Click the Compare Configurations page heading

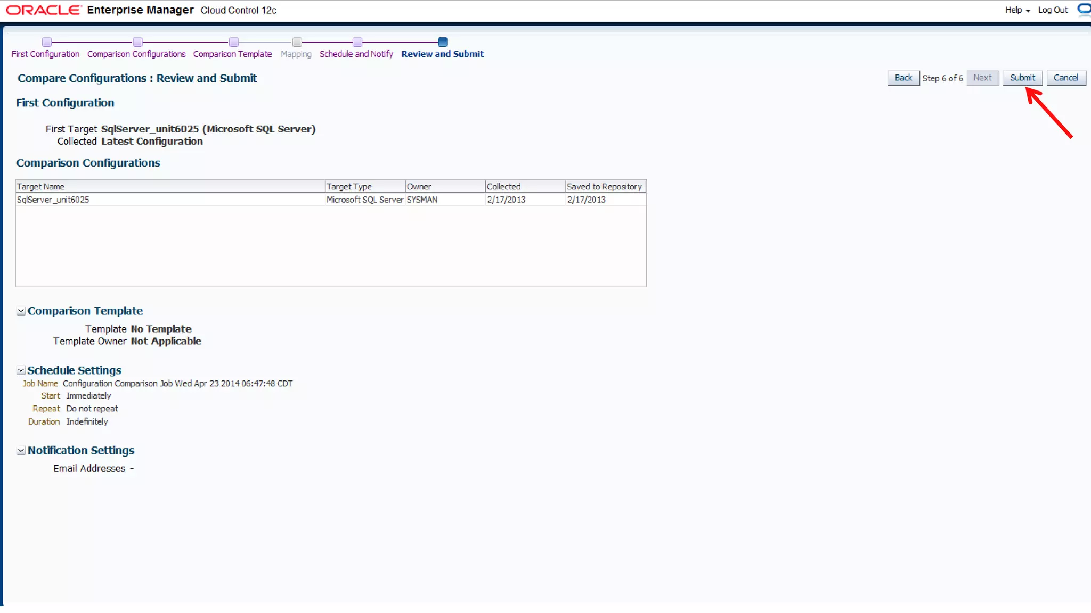137,78
